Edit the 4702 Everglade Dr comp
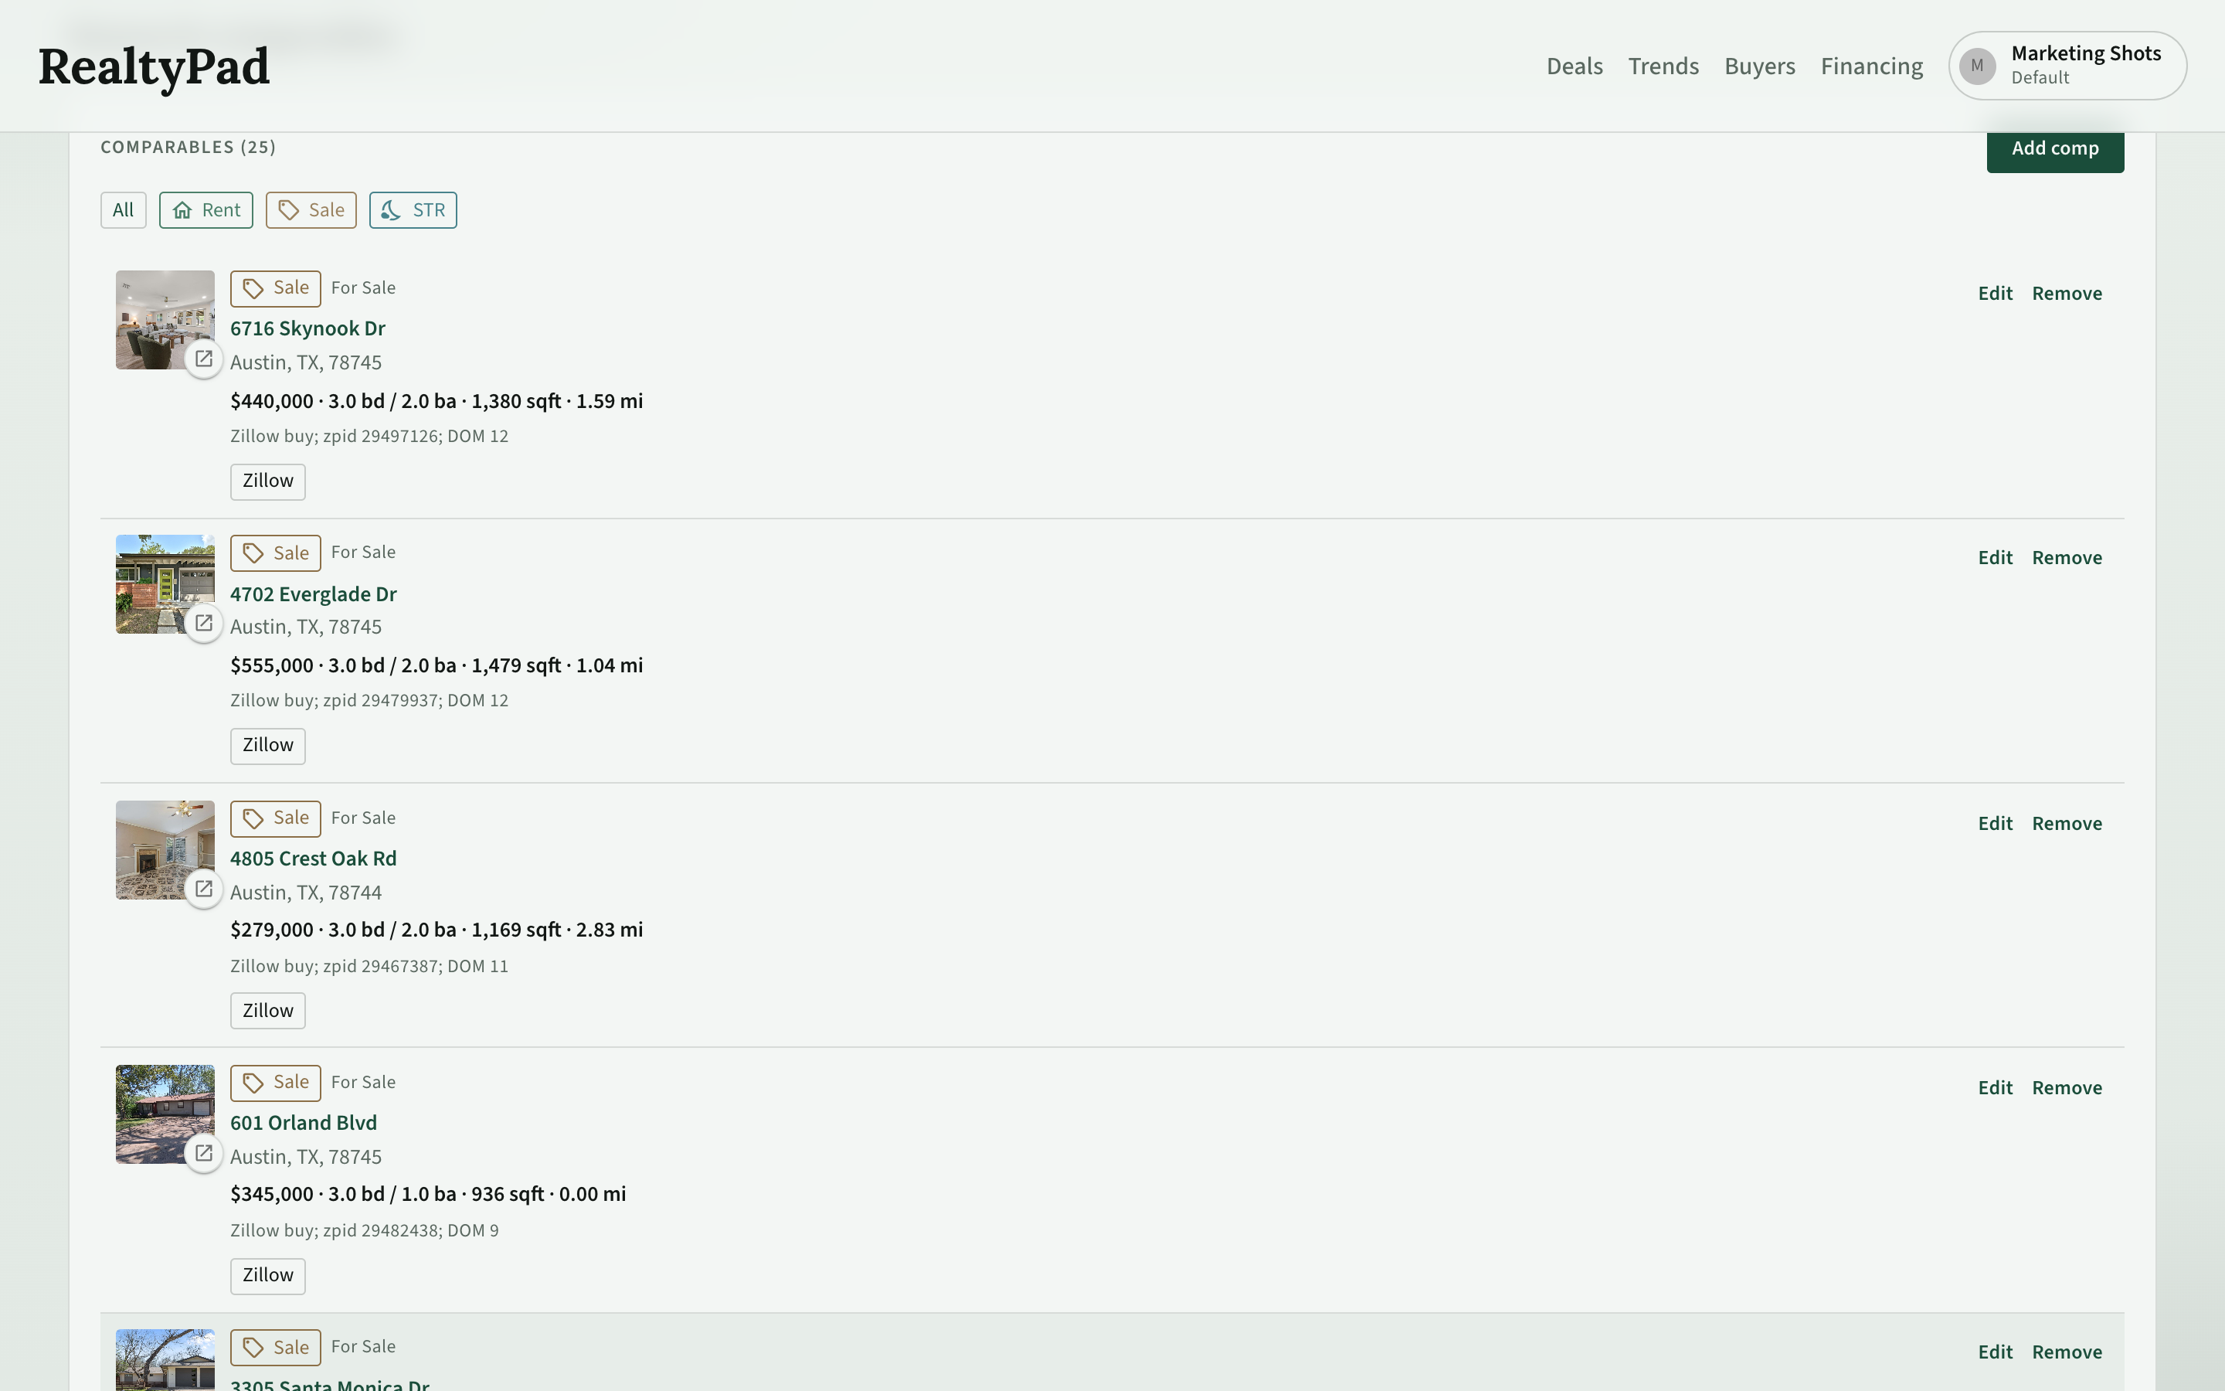The height and width of the screenshot is (1391, 2225). coord(1995,557)
